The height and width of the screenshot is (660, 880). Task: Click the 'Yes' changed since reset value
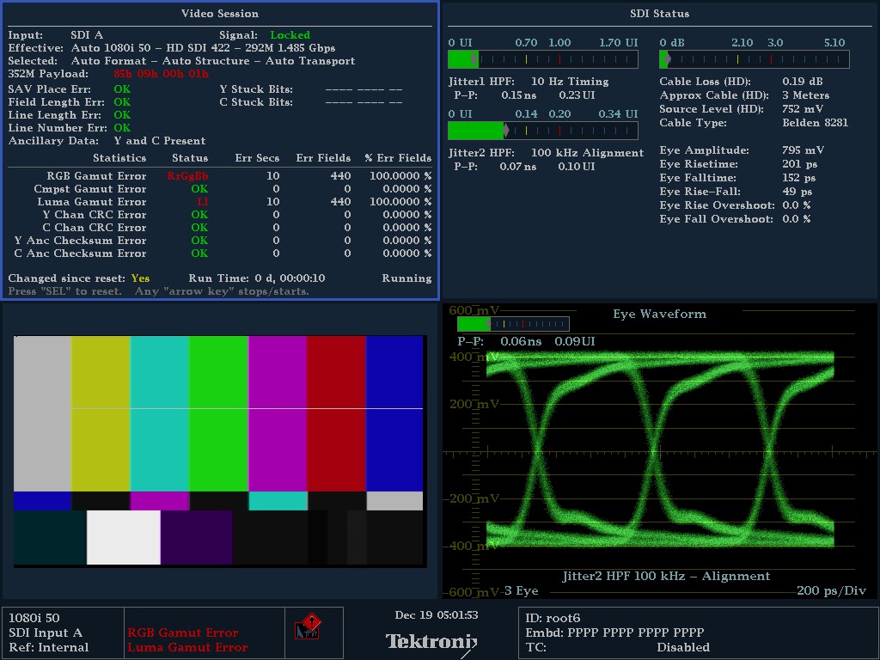coord(140,278)
